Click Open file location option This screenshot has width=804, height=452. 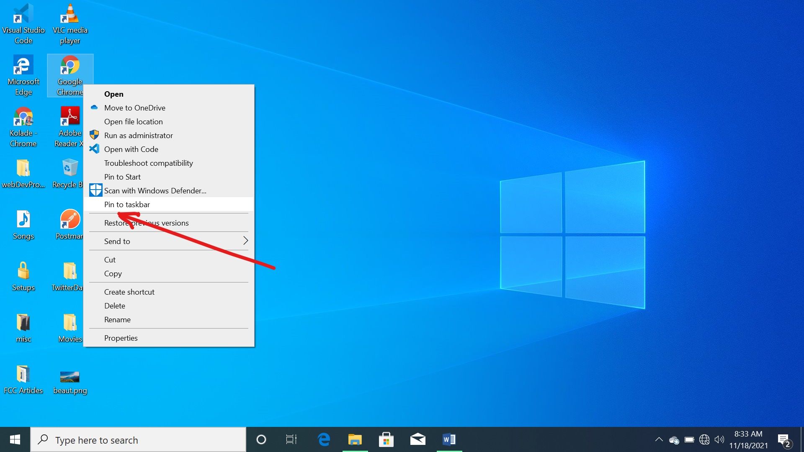(133, 121)
